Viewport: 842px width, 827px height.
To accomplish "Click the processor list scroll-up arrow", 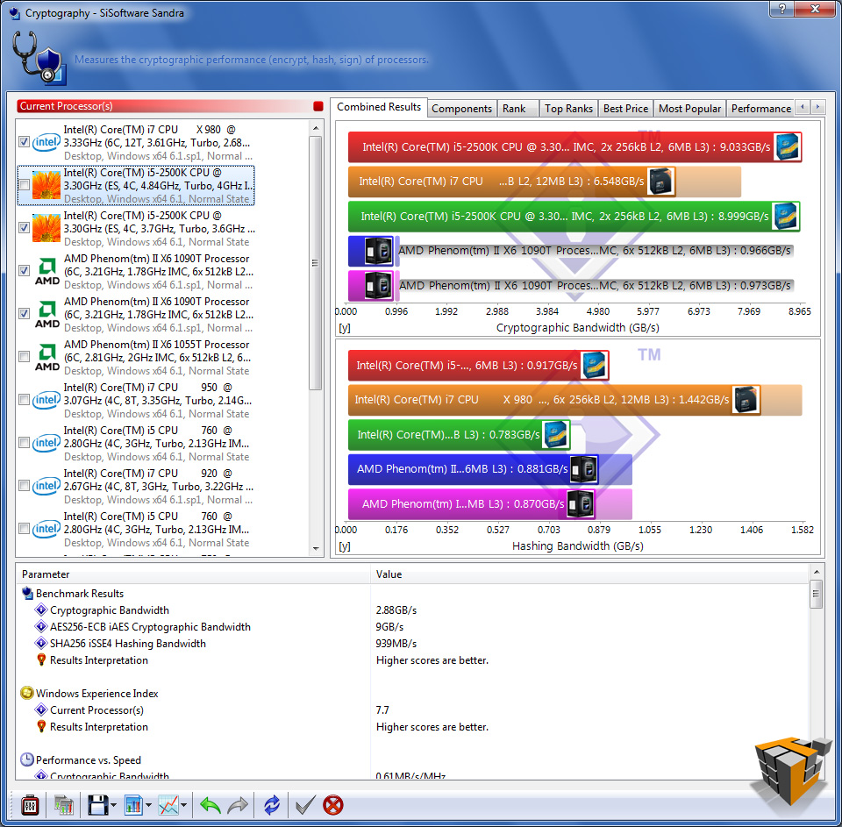I will [316, 128].
